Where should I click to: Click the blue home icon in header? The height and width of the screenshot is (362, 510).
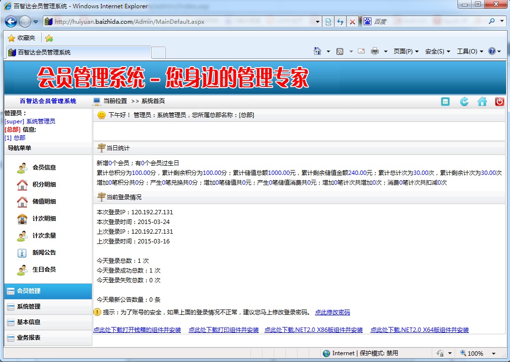pyautogui.click(x=482, y=102)
